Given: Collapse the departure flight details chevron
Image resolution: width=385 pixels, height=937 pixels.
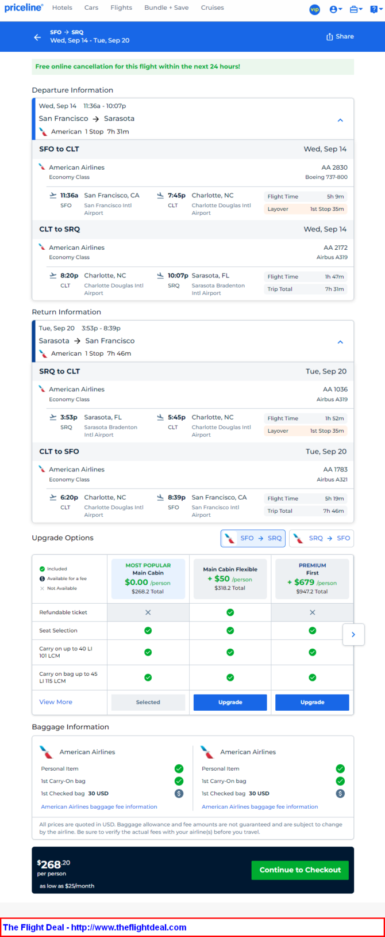Looking at the screenshot, I should point(340,120).
